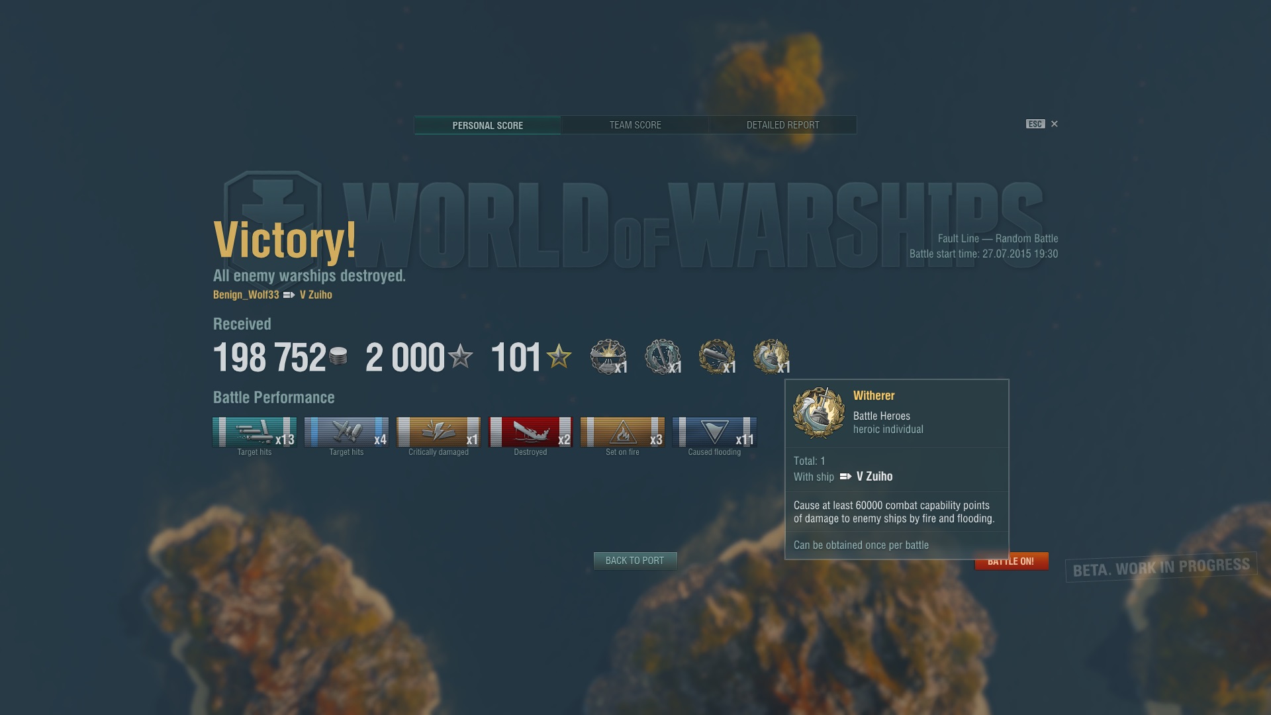Close the results screen with X

pos(1055,124)
